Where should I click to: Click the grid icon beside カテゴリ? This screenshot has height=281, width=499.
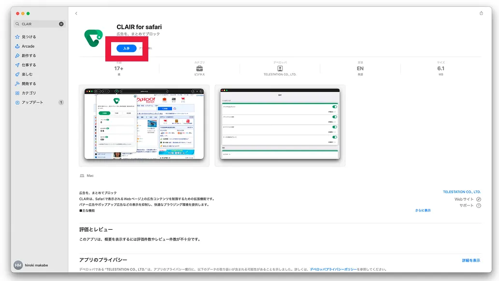[x=17, y=93]
